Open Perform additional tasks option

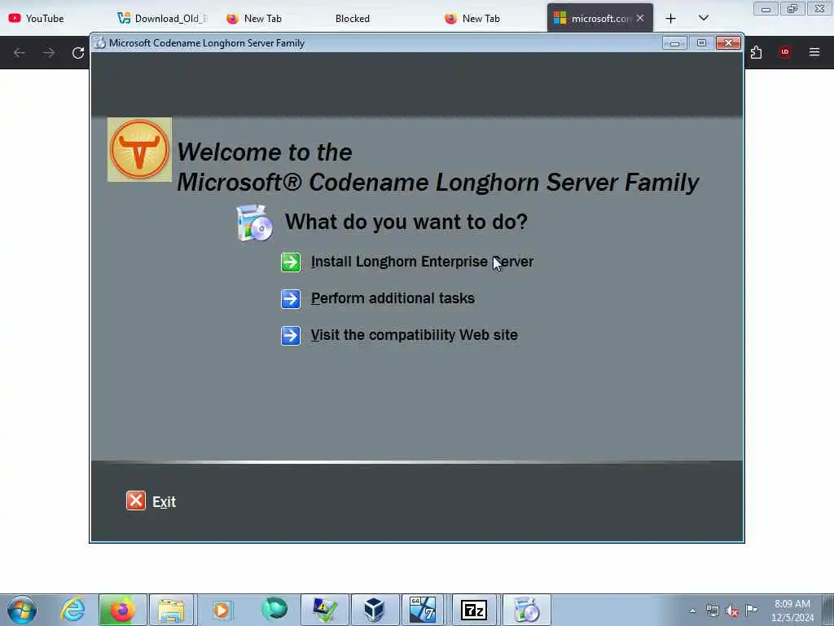click(393, 298)
